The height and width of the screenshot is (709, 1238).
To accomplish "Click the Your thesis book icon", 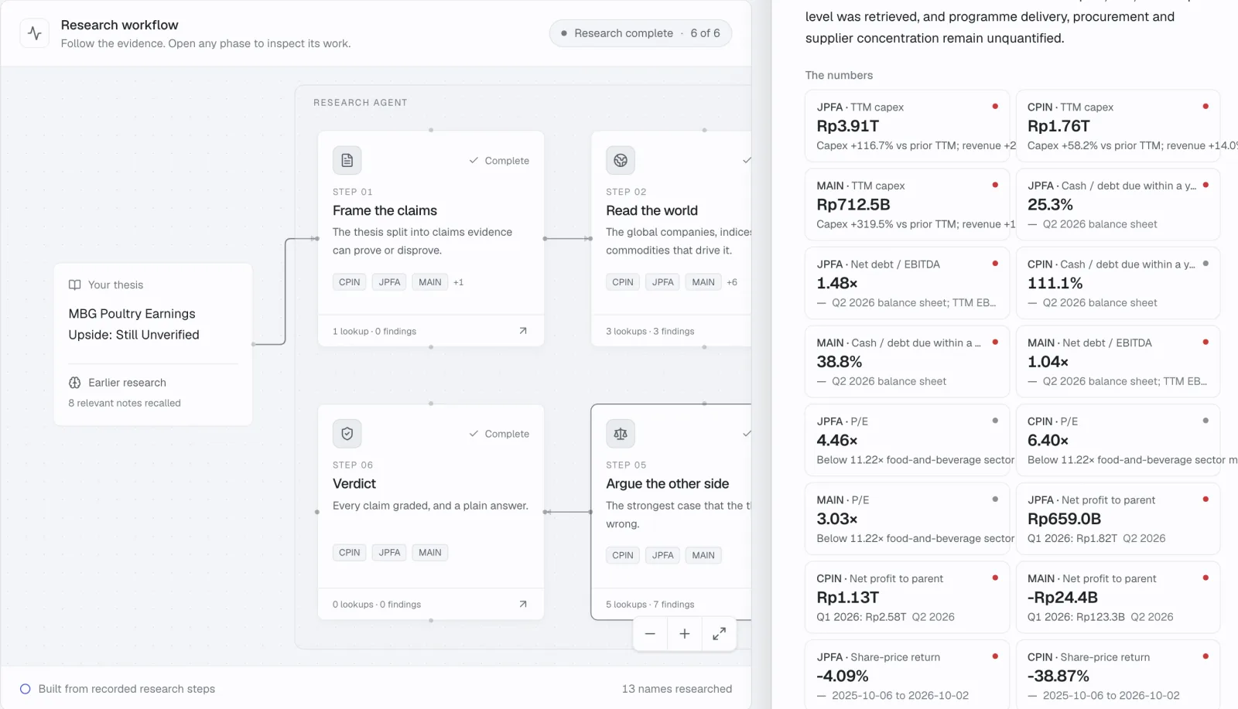I will pos(75,285).
